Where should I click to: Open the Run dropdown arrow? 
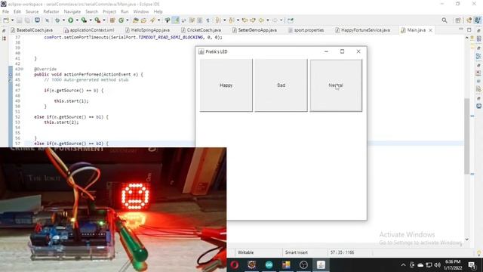[x=77, y=20]
